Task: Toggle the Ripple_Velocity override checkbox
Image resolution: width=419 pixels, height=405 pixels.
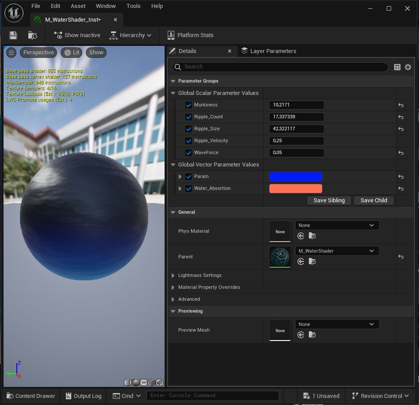Action: 188,141
